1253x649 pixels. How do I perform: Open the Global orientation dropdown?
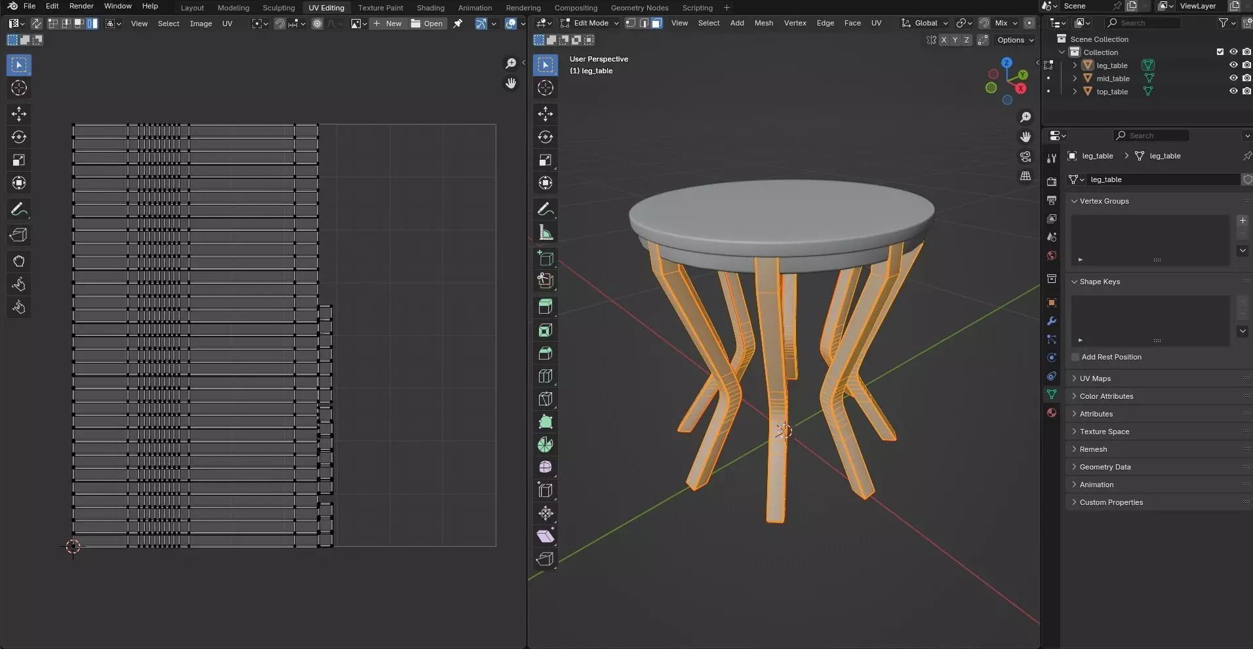tap(925, 23)
